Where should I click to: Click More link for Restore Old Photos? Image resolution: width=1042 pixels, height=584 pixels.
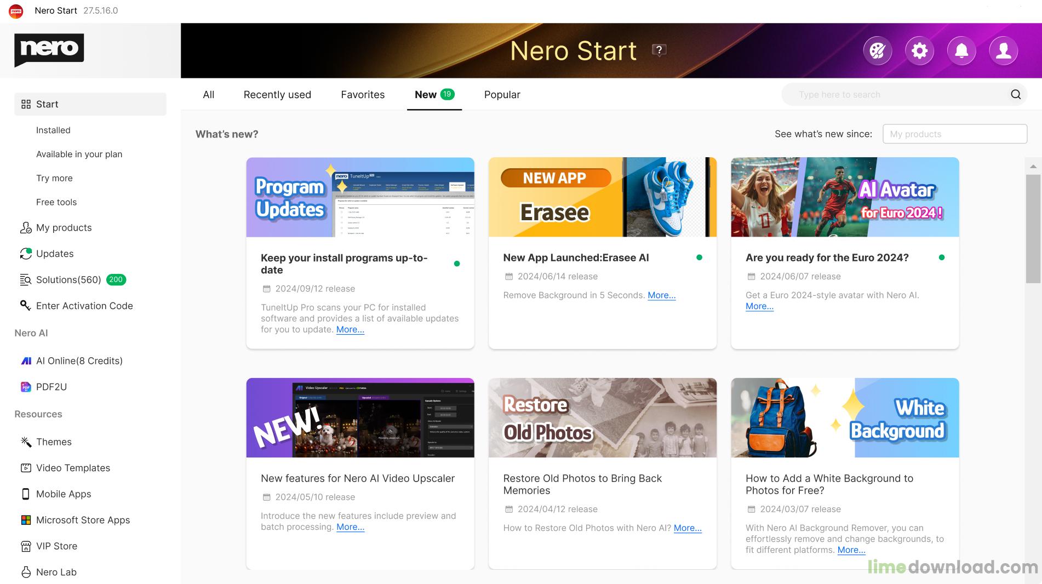[688, 528]
